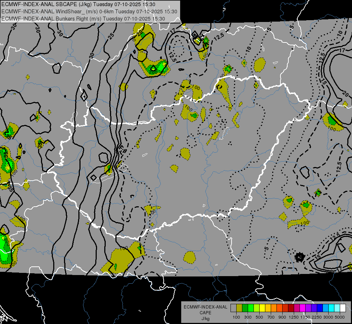Click the 100 value in legend scale
Image resolution: width=352 pixels, height=324 pixels.
tap(236, 317)
